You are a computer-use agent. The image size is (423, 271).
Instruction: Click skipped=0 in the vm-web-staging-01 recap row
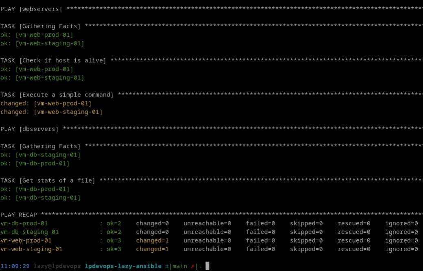click(306, 249)
